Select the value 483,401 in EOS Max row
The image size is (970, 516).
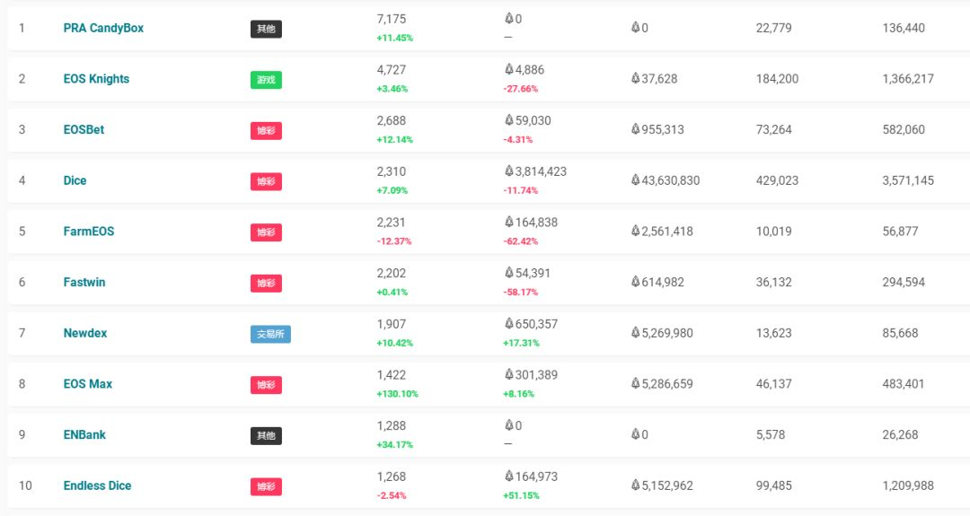click(x=904, y=384)
